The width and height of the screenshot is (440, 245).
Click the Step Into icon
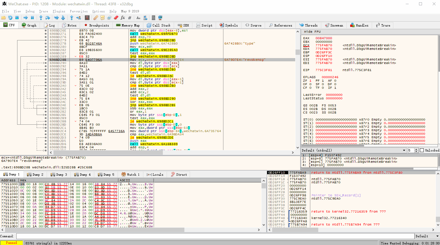click(41, 18)
